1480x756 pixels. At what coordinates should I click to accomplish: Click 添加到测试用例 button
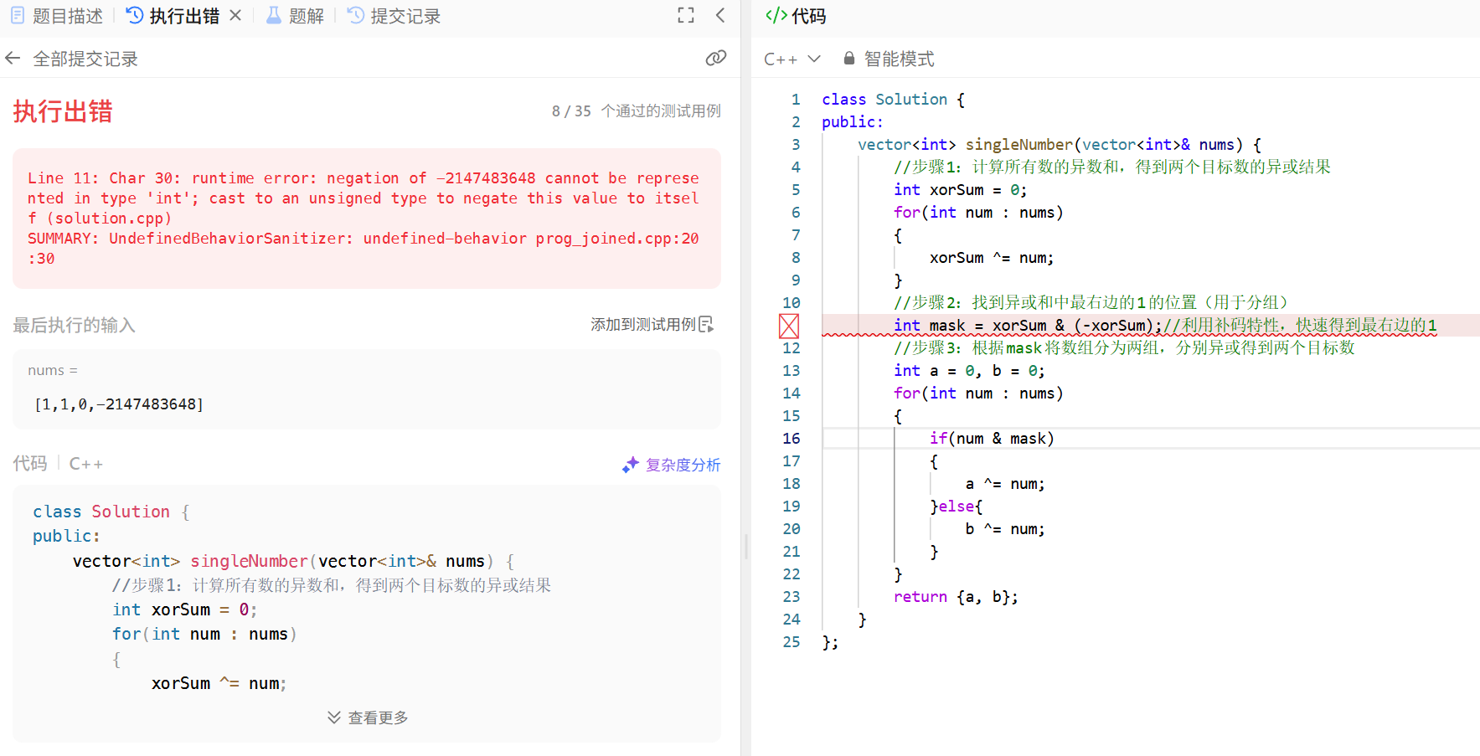[652, 324]
